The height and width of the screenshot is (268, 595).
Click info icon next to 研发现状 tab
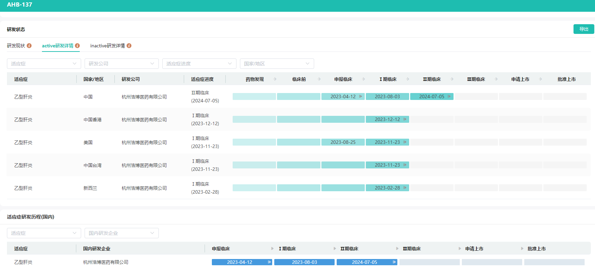click(29, 46)
